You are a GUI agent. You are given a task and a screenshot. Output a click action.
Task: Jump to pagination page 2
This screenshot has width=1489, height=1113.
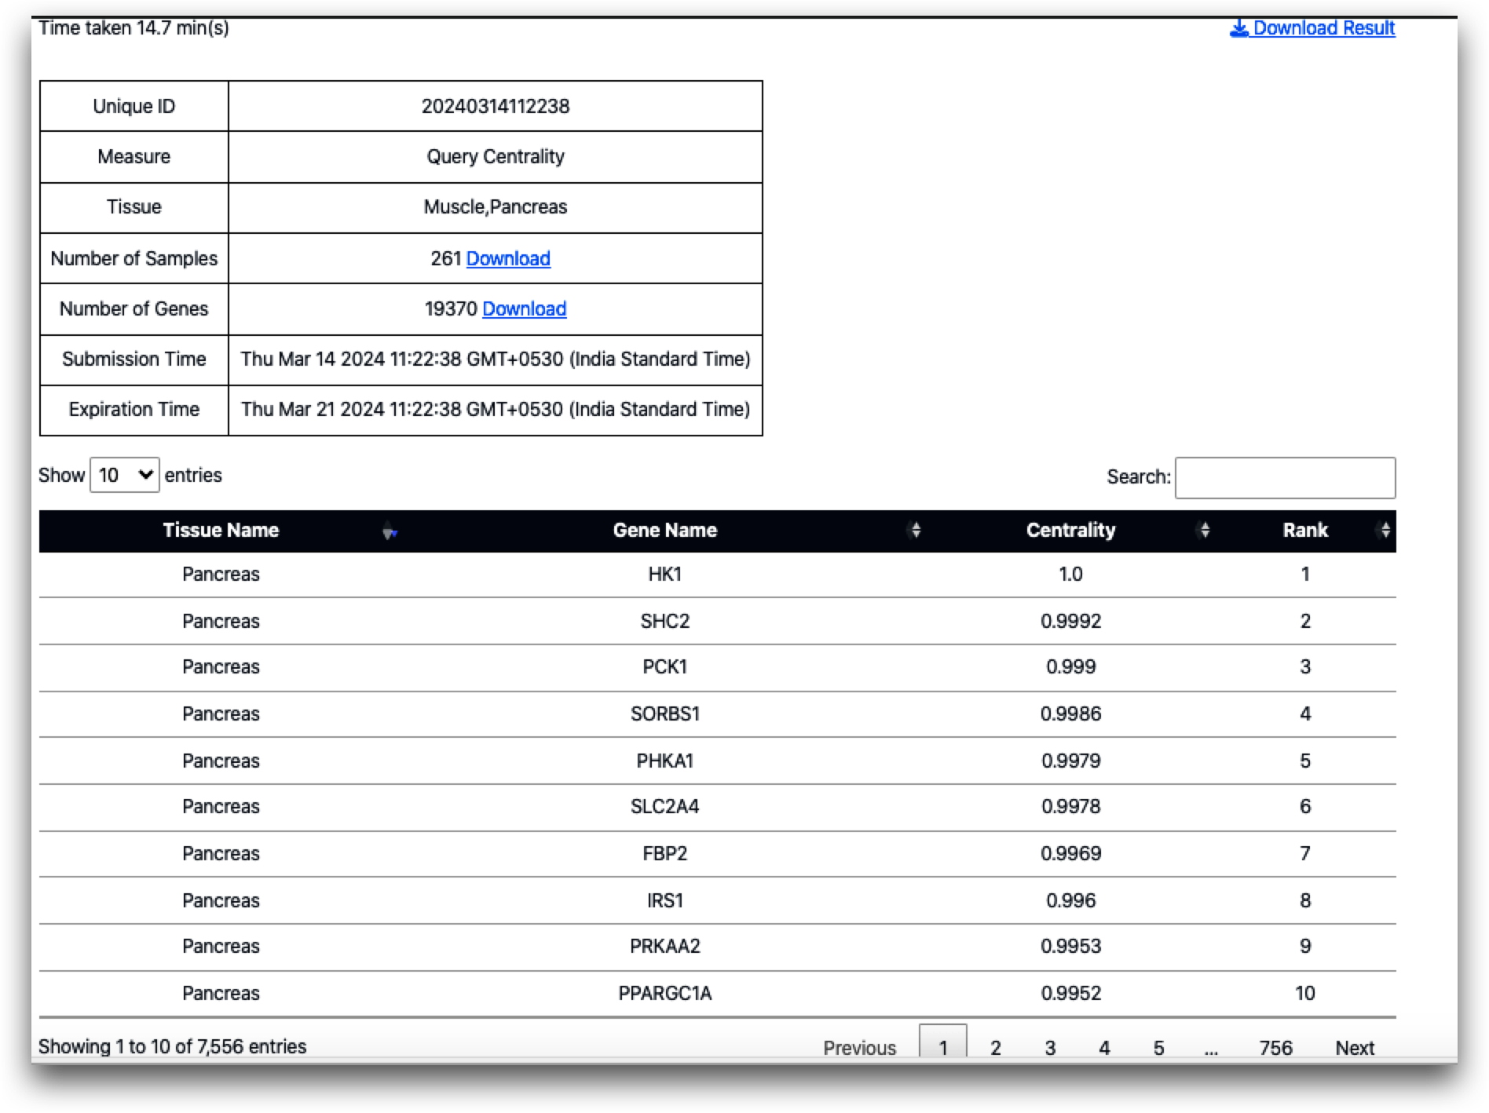[995, 1047]
